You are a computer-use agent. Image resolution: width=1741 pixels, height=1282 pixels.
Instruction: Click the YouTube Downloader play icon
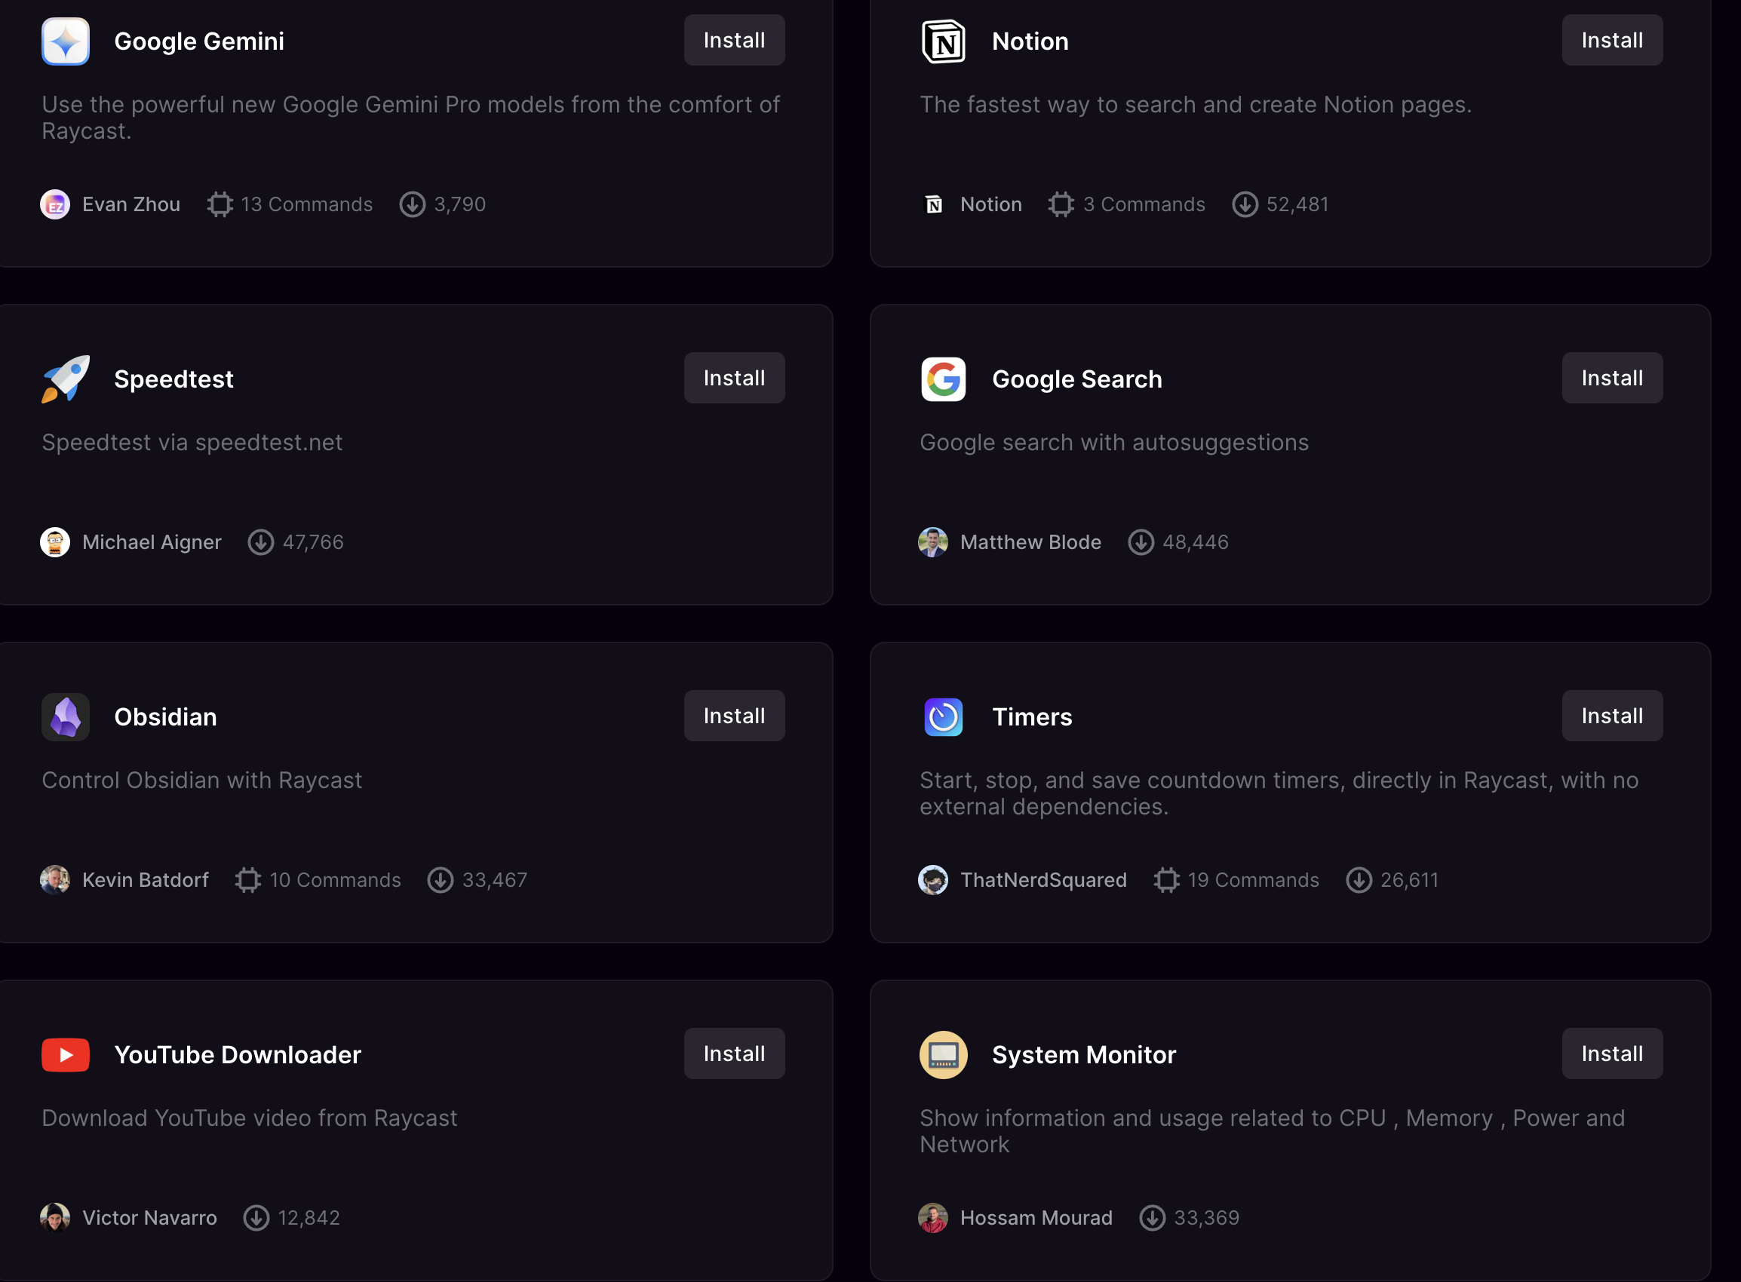click(65, 1054)
